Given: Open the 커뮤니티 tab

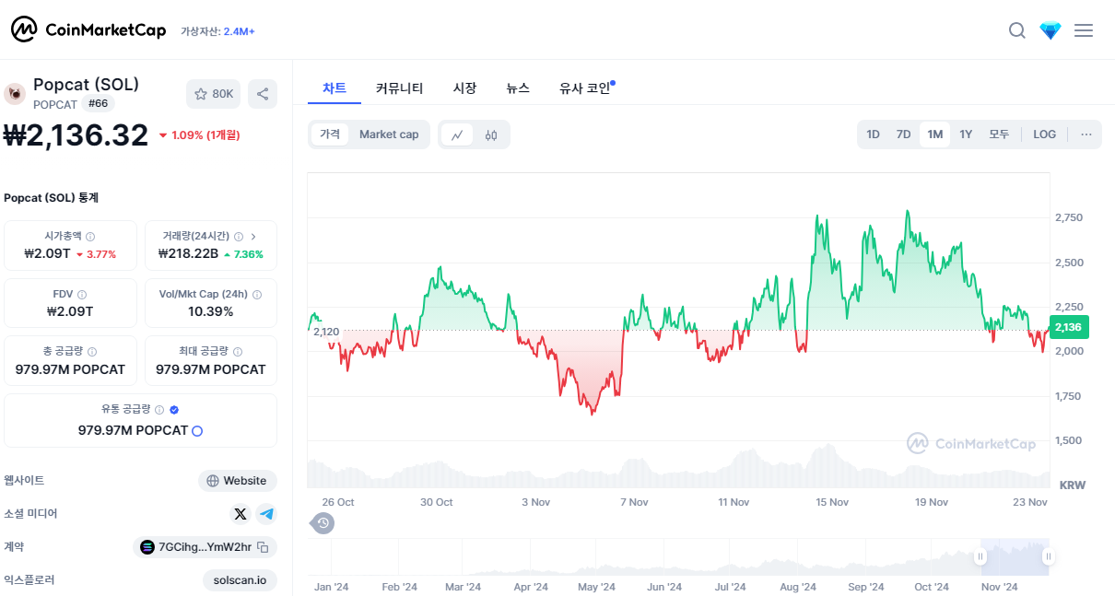Looking at the screenshot, I should point(400,88).
